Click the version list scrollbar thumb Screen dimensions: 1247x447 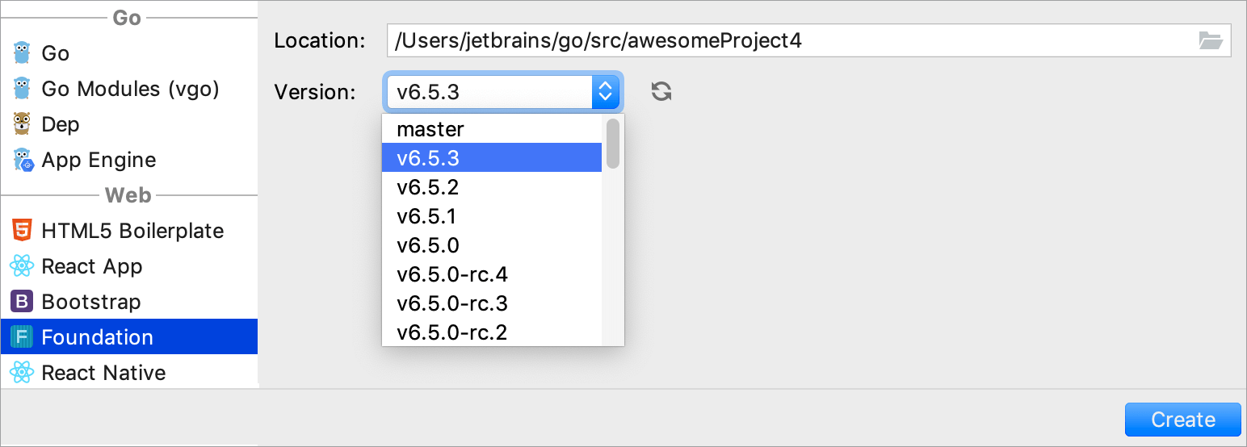(613, 143)
